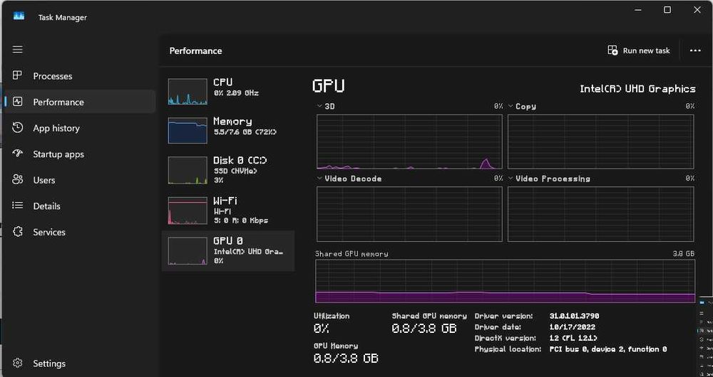The width and height of the screenshot is (713, 377).
Task: Open App history page
Action: point(80,128)
